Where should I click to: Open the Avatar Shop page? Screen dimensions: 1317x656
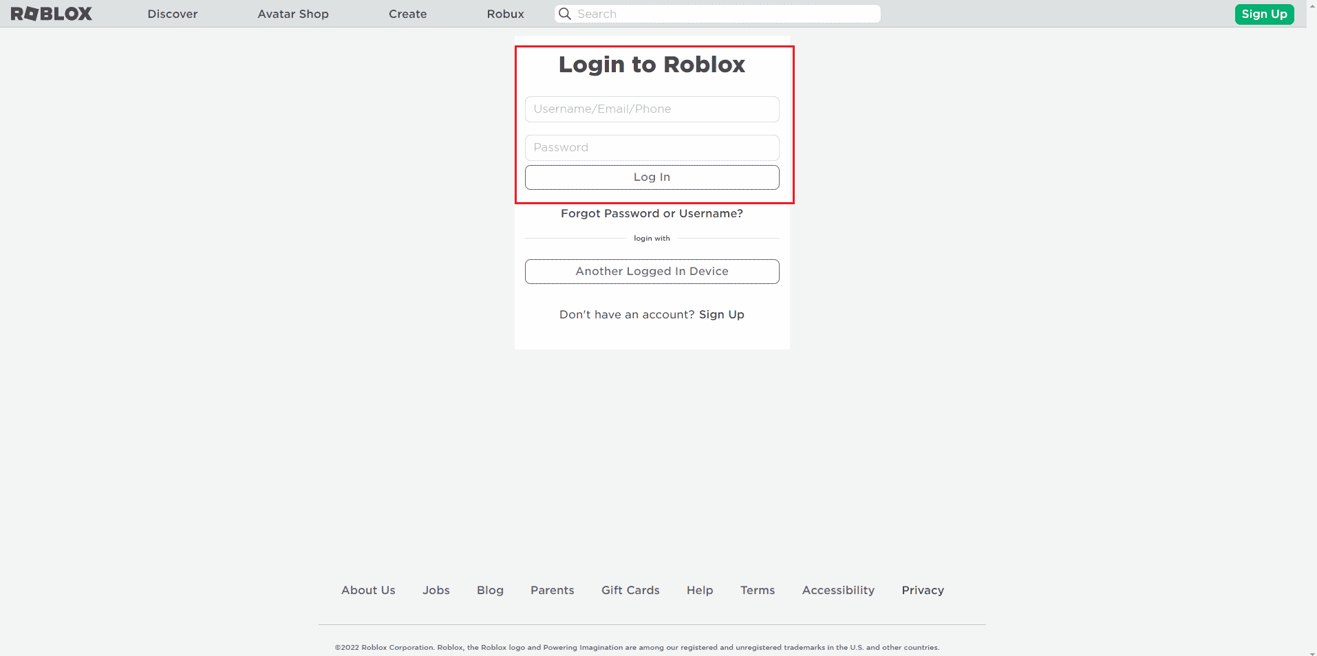tap(293, 14)
